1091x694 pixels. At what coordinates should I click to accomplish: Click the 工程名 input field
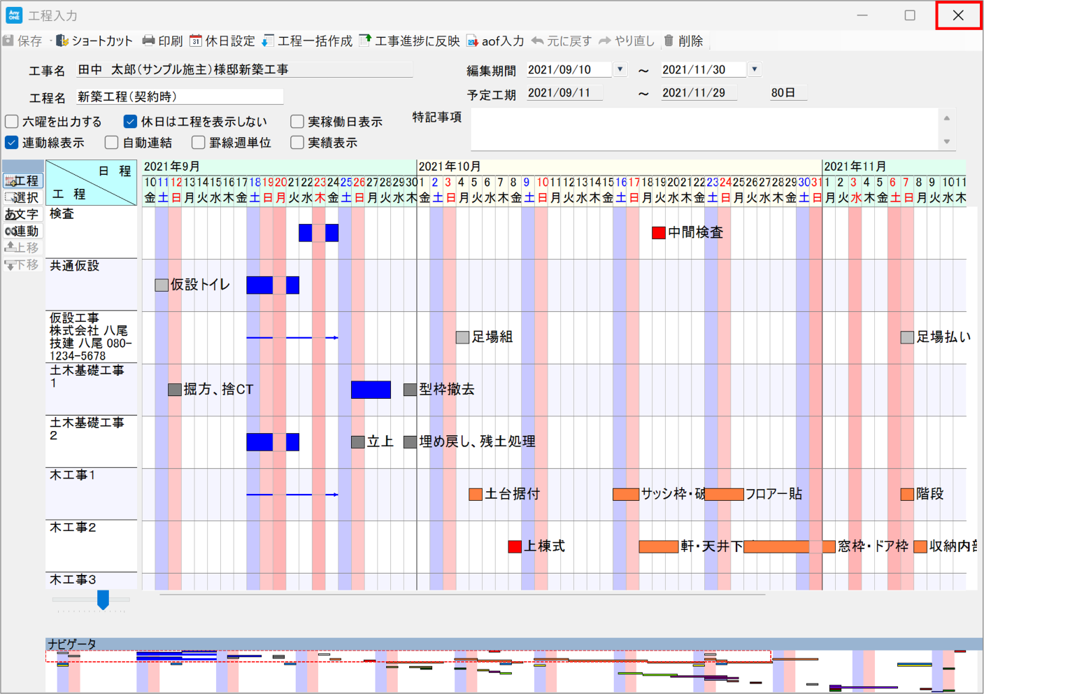[180, 97]
